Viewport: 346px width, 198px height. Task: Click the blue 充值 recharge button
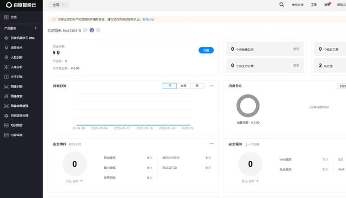206,50
